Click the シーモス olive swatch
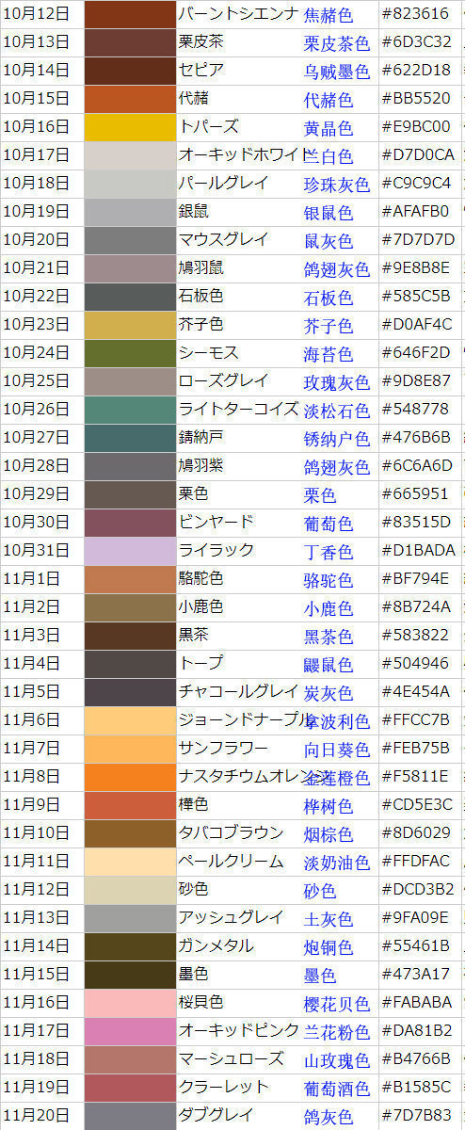This screenshot has height=1130, width=465. [129, 353]
